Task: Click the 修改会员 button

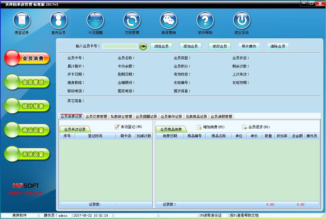Action: pyautogui.click(x=219, y=46)
